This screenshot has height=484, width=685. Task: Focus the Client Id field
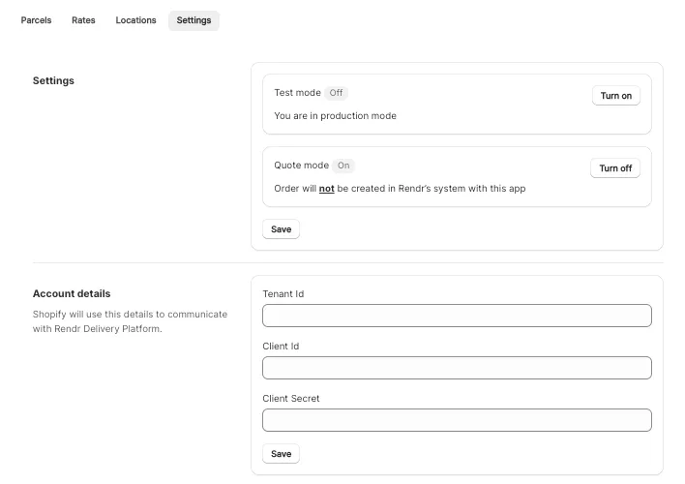click(457, 368)
